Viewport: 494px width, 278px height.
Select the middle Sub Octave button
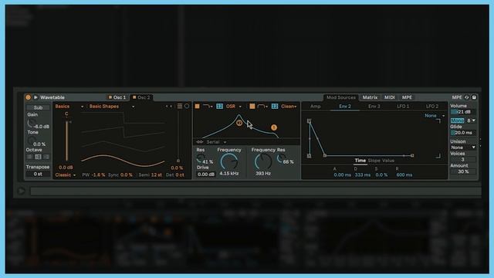[x=38, y=157]
